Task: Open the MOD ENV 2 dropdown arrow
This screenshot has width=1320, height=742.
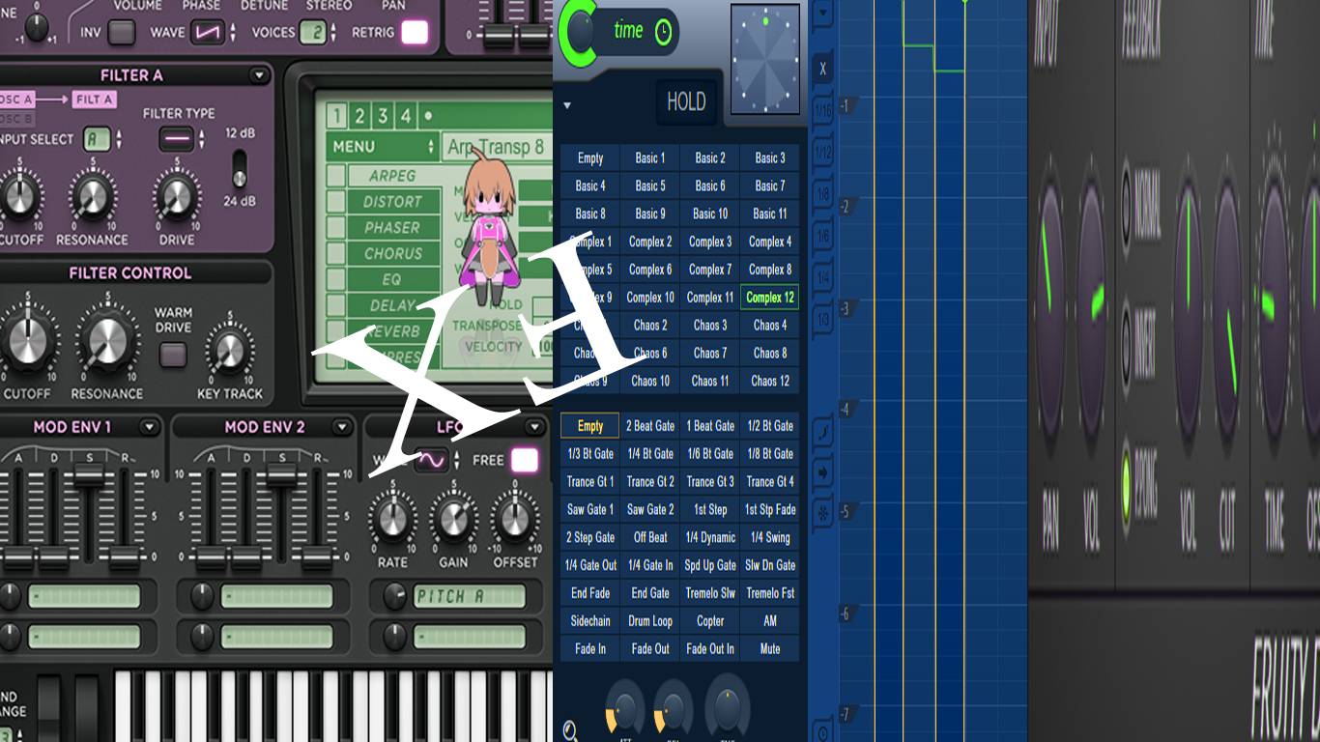Action: click(342, 427)
